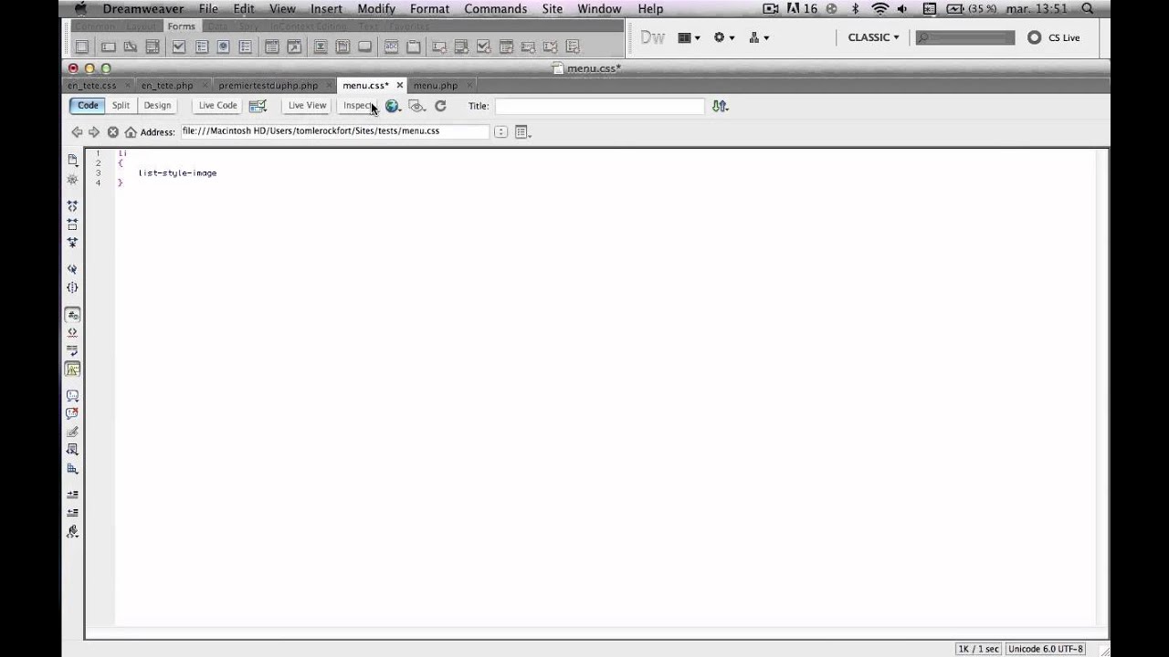Open the Commands menu

pyautogui.click(x=495, y=8)
